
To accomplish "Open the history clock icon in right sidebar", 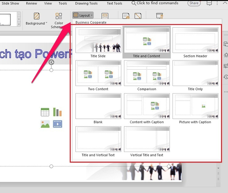I will tap(226, 77).
